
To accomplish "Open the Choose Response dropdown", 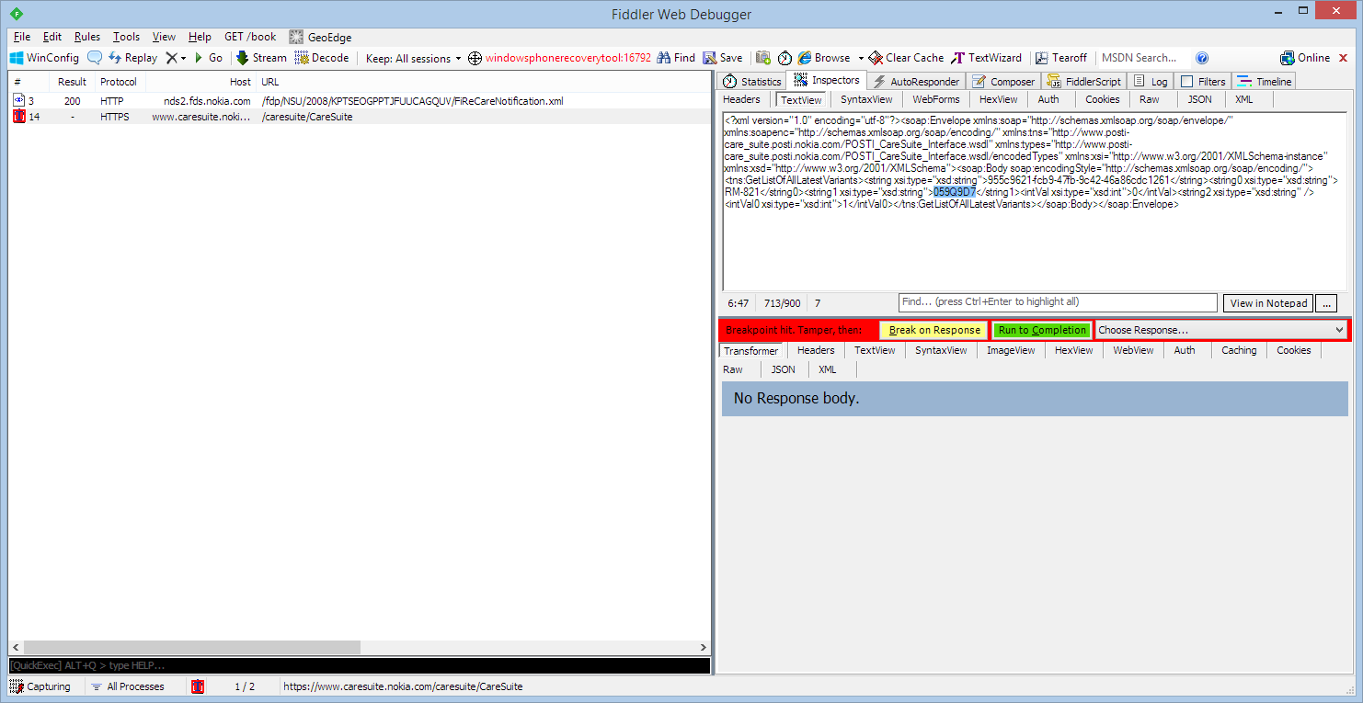I will tap(1220, 330).
